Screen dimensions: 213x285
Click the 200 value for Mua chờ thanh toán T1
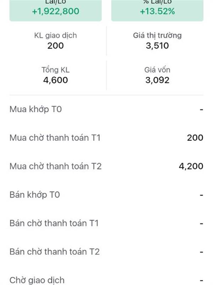tap(195, 138)
